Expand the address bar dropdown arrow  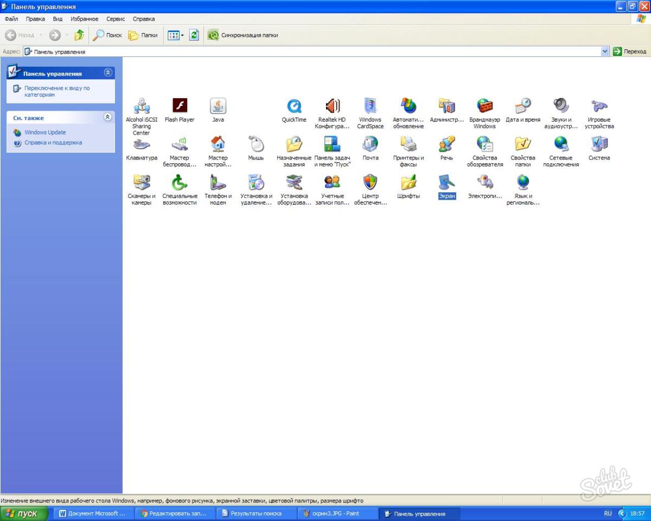tap(605, 52)
